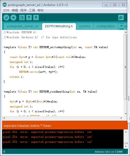The image size is (130, 156).
Task: Click the horizontal scroll right arrow
Action: pos(121,118)
